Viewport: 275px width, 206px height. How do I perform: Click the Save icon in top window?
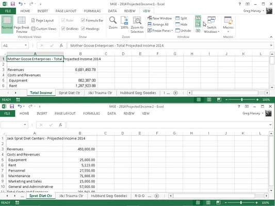(12, 4)
